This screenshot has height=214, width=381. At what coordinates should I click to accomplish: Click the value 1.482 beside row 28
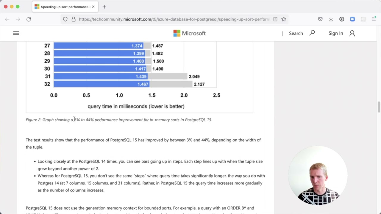(x=157, y=53)
